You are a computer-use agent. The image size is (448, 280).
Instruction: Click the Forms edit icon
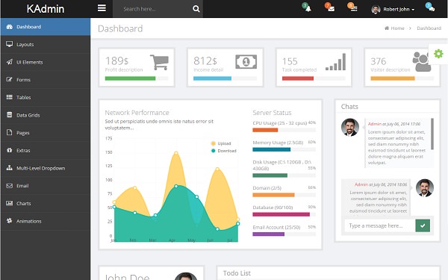(10, 79)
